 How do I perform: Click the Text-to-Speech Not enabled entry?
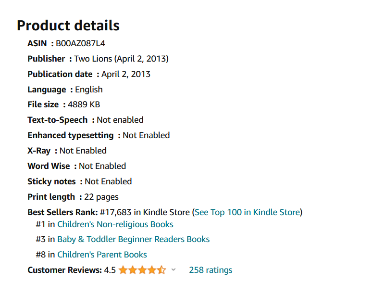point(86,120)
